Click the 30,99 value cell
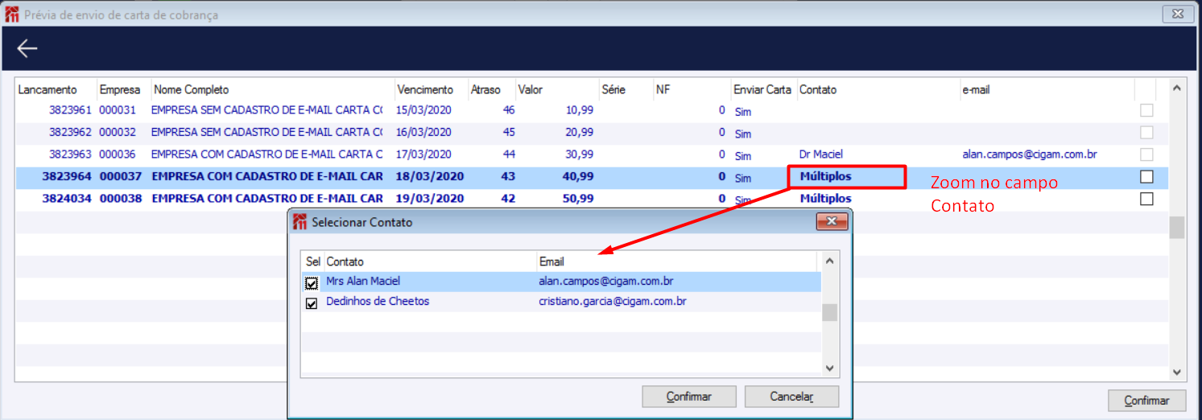This screenshot has height=420, width=1202. point(580,154)
